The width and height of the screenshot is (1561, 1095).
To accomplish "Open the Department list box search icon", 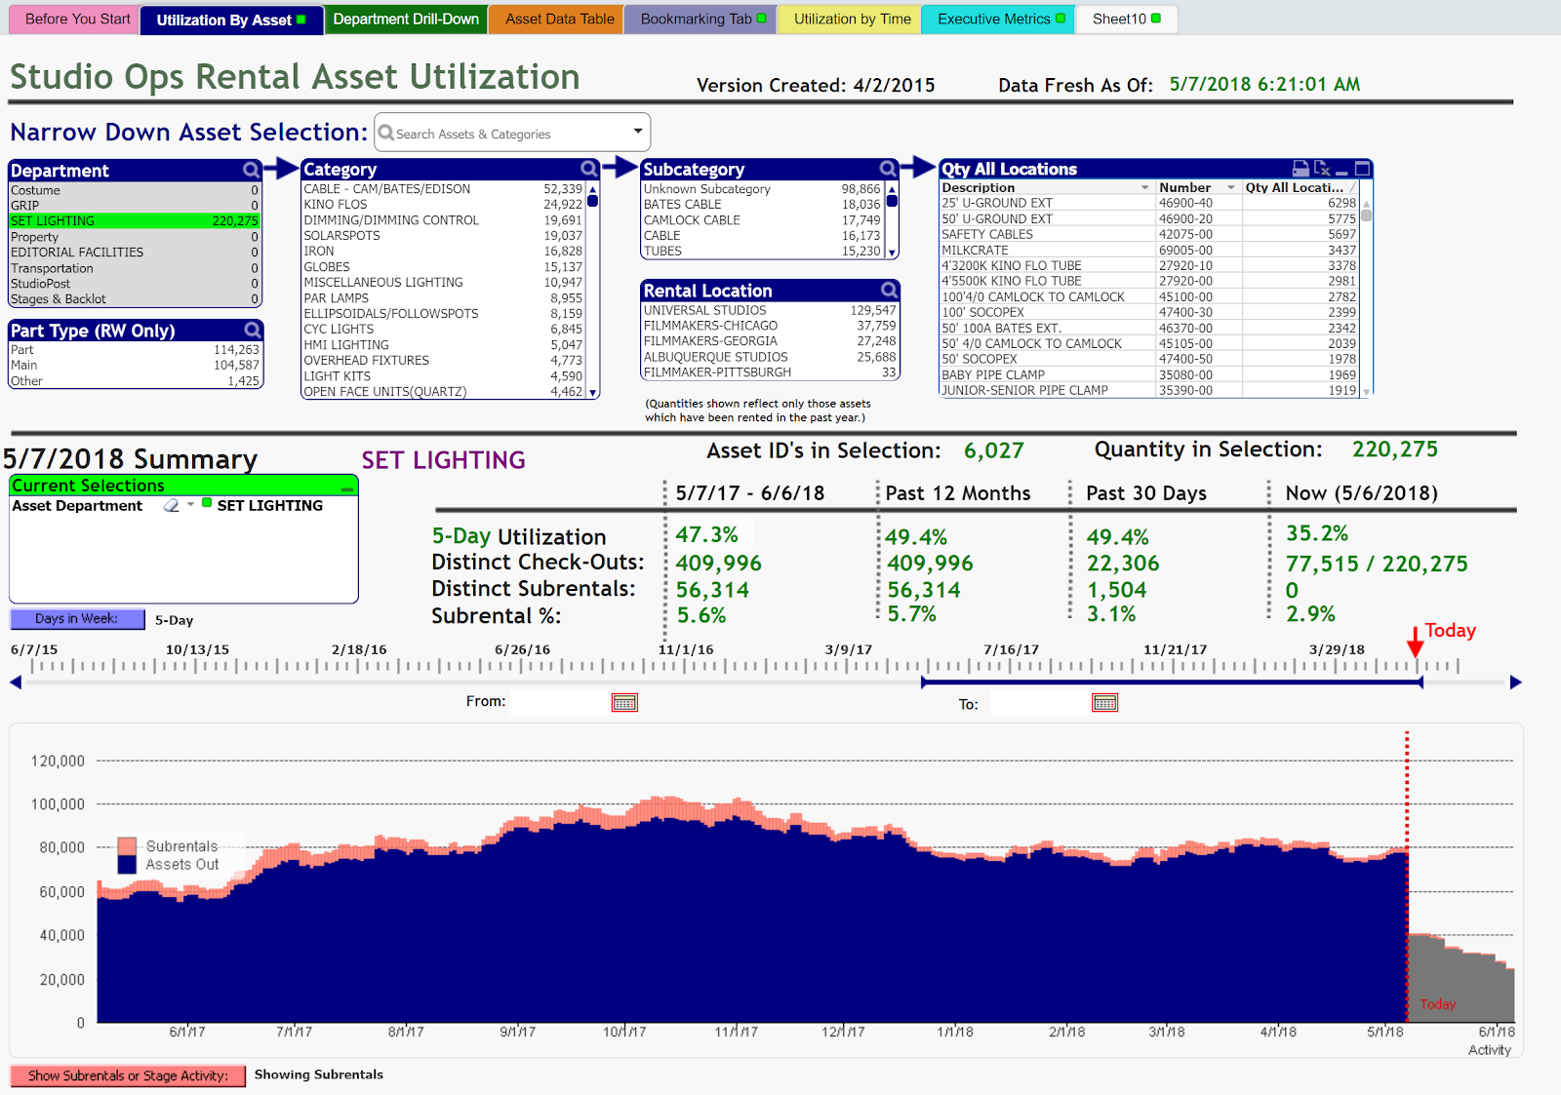I will pos(252,170).
